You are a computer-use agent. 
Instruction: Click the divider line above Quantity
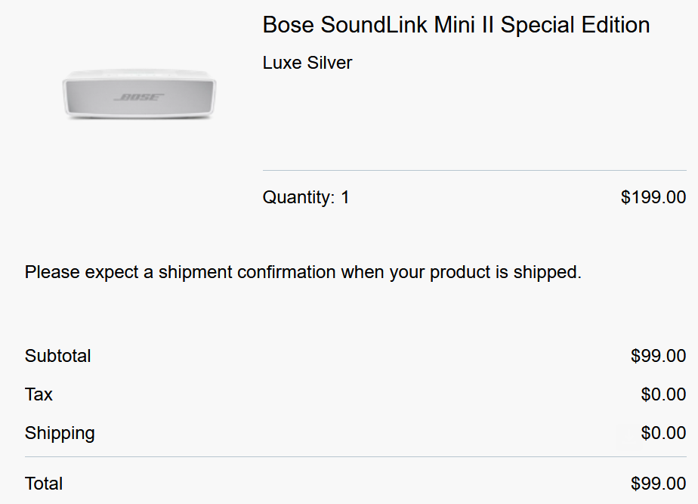(474, 170)
